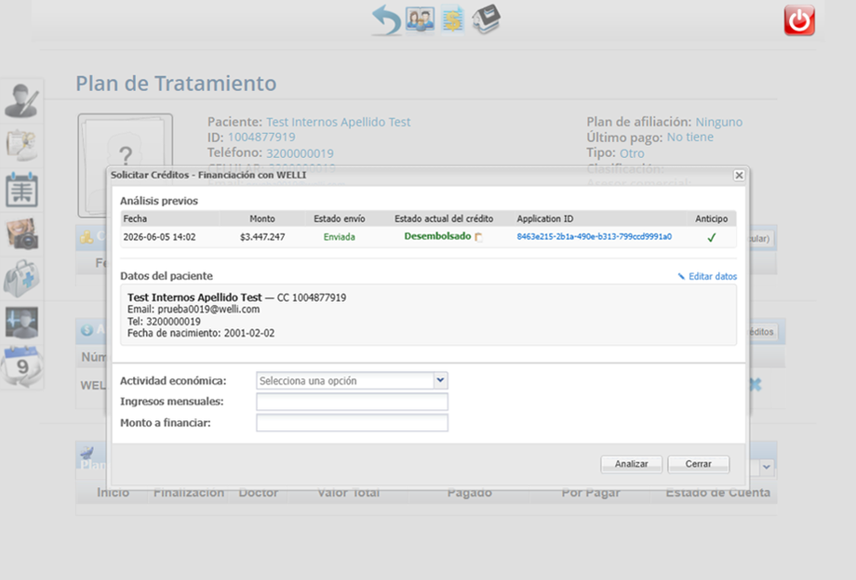Click the blue back arrow icon
The width and height of the screenshot is (856, 580).
tap(386, 20)
